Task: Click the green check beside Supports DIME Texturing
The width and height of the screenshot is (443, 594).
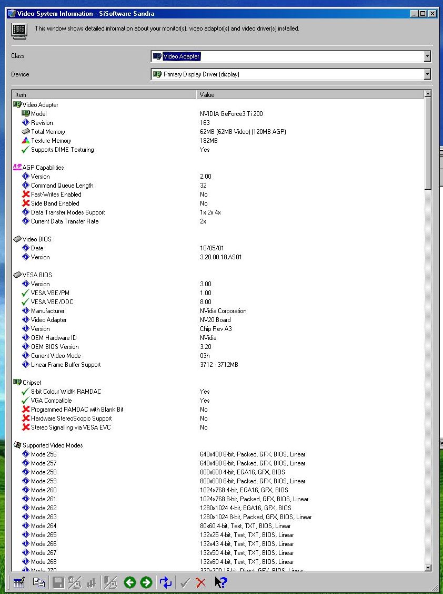Action: click(x=26, y=150)
